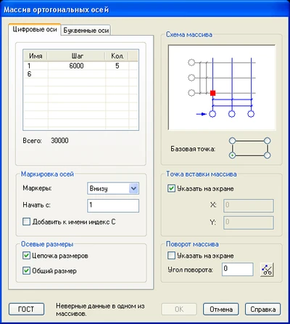Select the bottom-left base point radio
This screenshot has height=324, width=290.
232,155
